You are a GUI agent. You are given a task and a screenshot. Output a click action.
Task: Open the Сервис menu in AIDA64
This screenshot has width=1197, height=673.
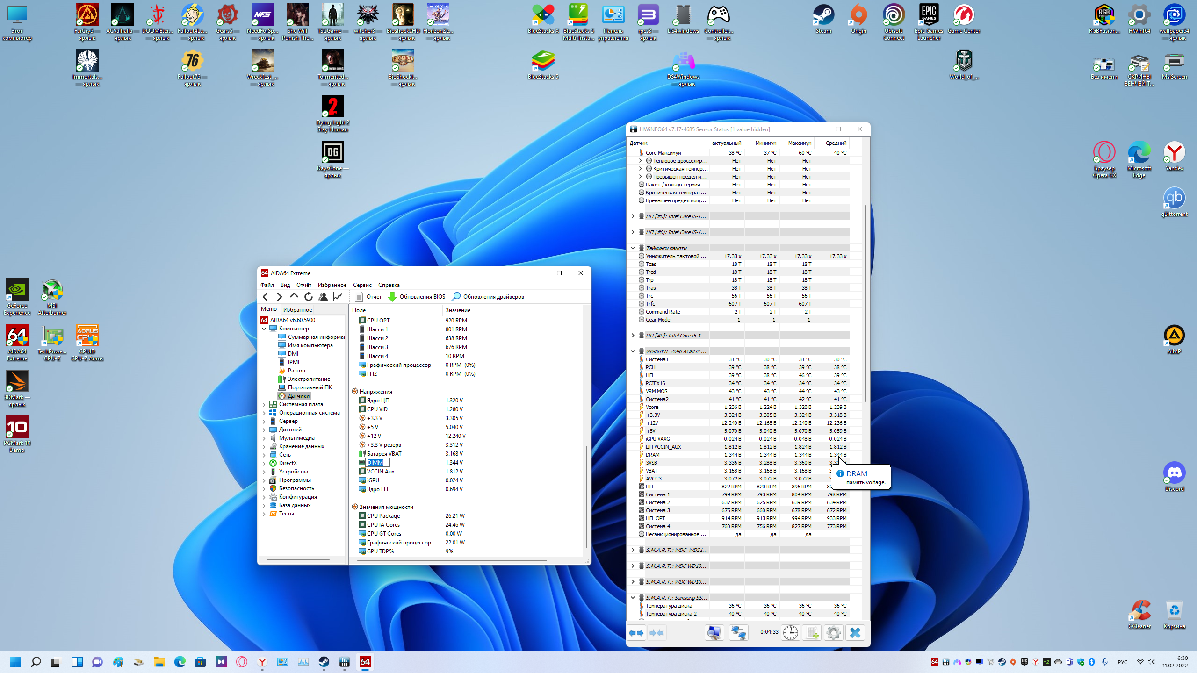pos(362,285)
